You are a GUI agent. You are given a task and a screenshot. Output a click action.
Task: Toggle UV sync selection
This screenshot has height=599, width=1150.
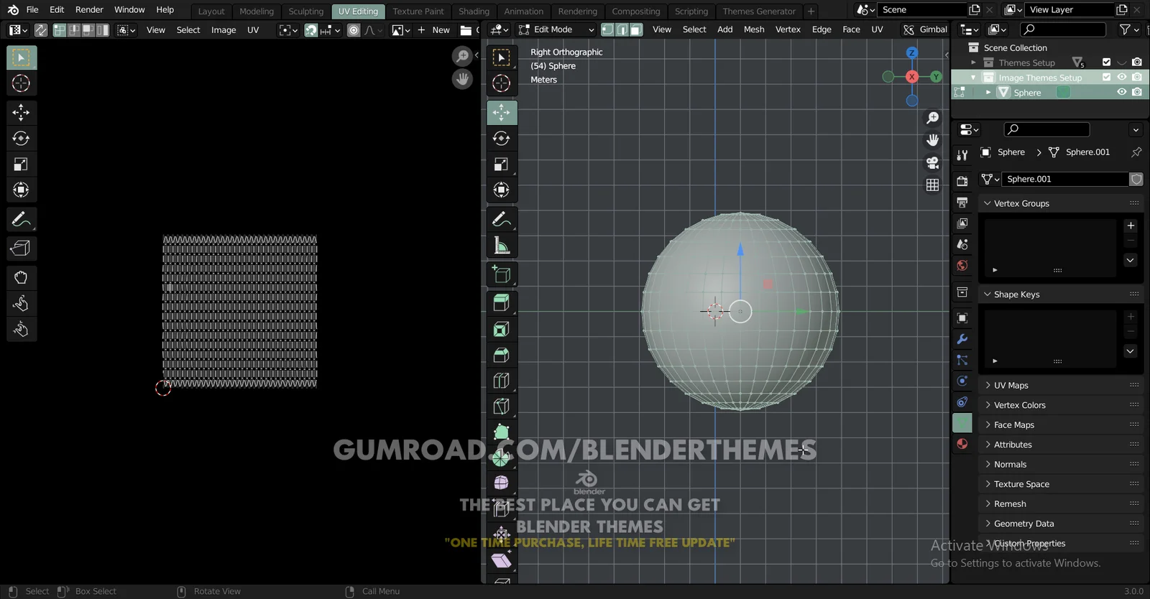(41, 30)
